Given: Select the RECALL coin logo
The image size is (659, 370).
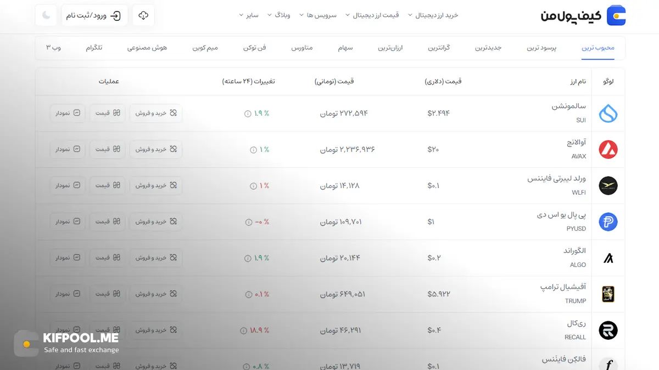Looking at the screenshot, I should [608, 330].
